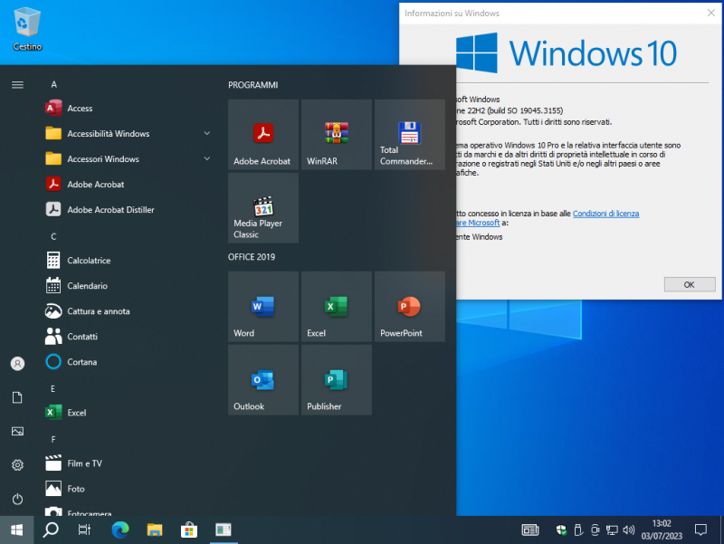This screenshot has height=544, width=724.
Task: Open Pictures from the Start sidebar
Action: pyautogui.click(x=17, y=432)
